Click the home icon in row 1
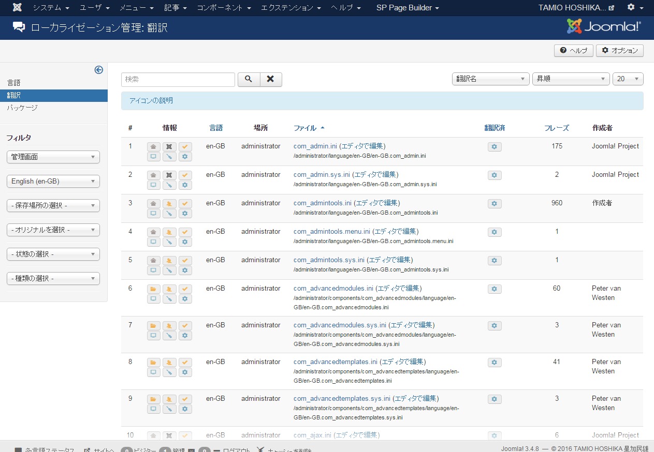Screen dimensions: 654x452 point(153,147)
